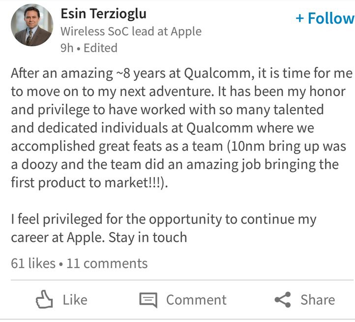Viewport: 355px width, 322px height.
Task: Click the Share text label
Action: (318, 300)
